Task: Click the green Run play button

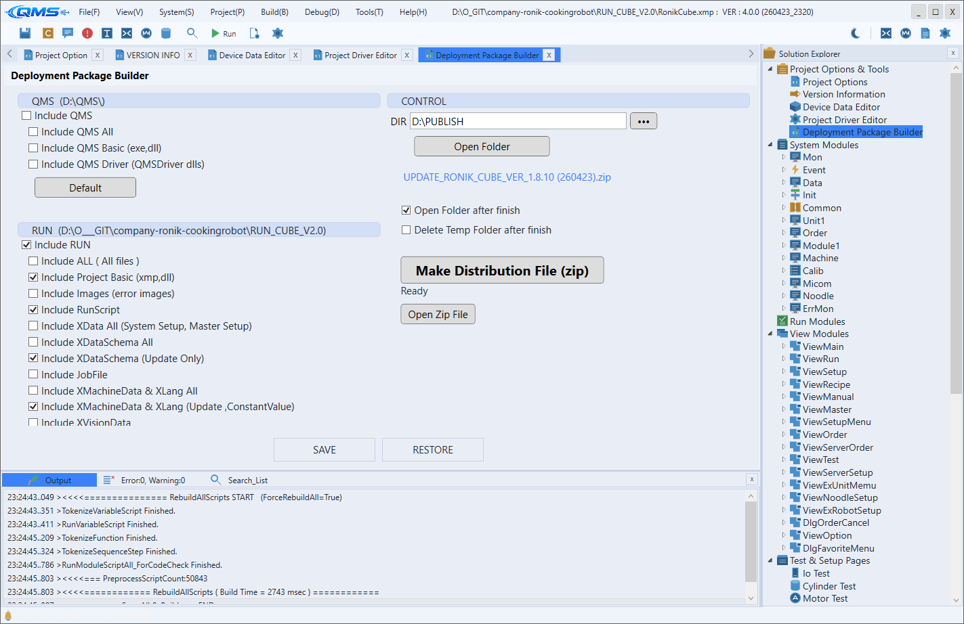Action: click(224, 33)
